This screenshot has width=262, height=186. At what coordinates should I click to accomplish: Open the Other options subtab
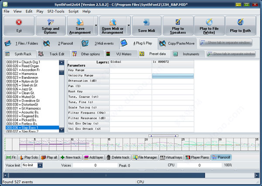click(87, 54)
